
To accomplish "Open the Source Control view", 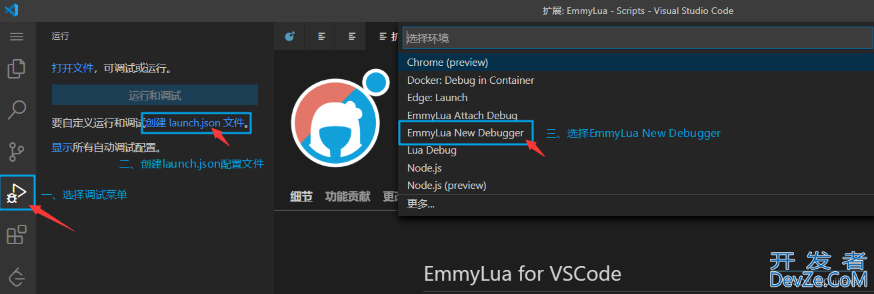I will coord(17,152).
